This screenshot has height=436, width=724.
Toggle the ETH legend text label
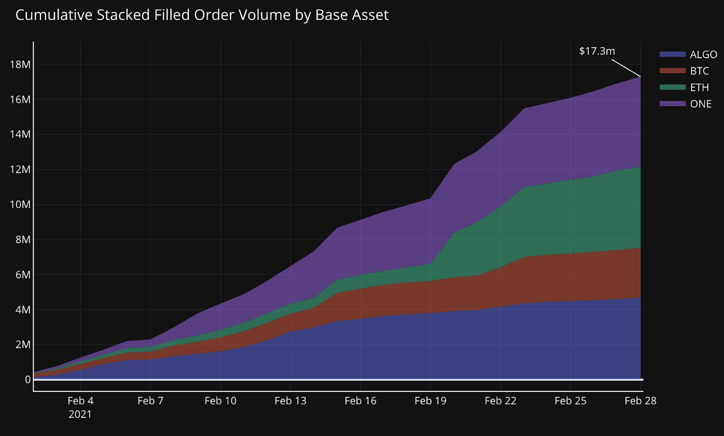(699, 87)
